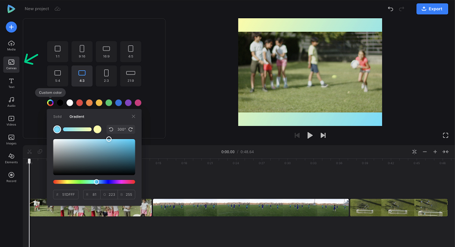The width and height of the screenshot is (455, 247).
Task: Open the custom color picker ring
Action: click(50, 103)
